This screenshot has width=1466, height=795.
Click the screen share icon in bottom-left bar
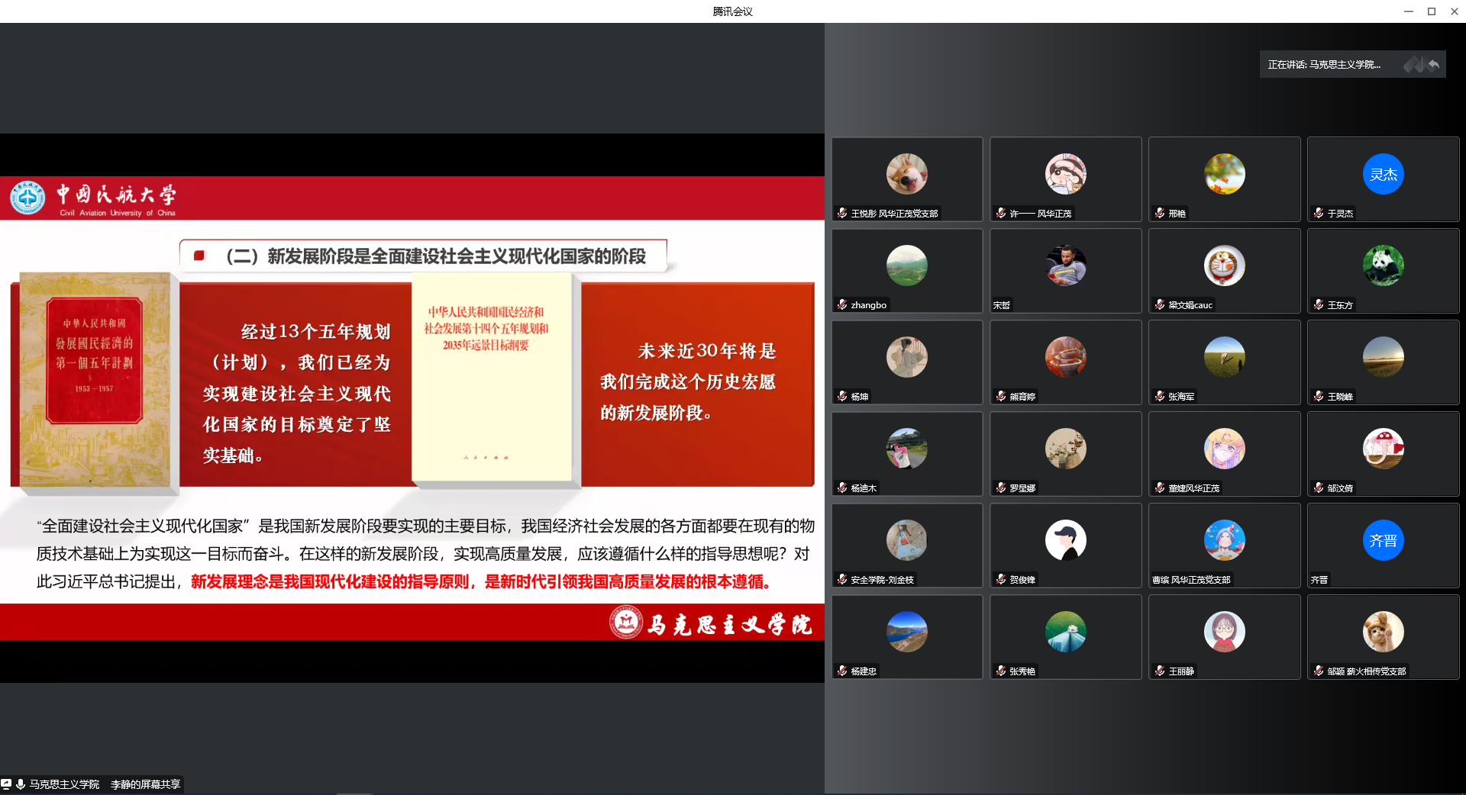6,784
